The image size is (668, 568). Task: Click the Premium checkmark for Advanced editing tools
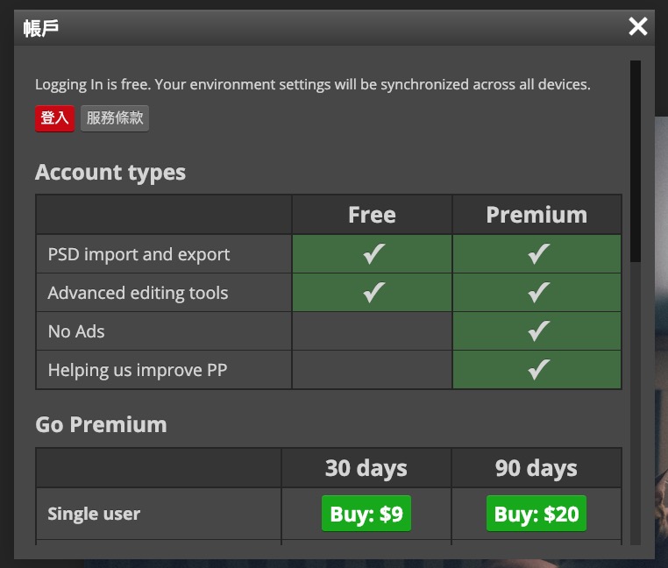[x=537, y=293]
